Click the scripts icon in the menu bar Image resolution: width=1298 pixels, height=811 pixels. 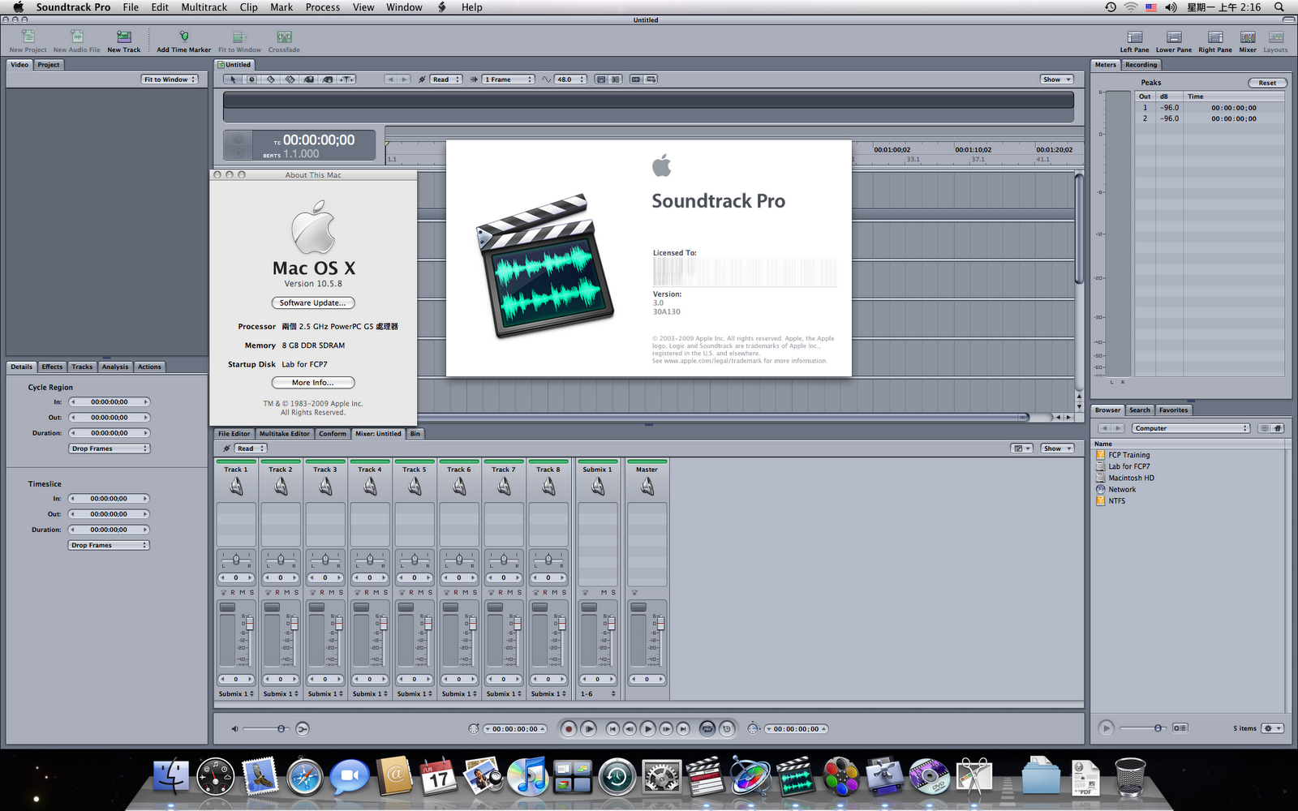point(442,7)
